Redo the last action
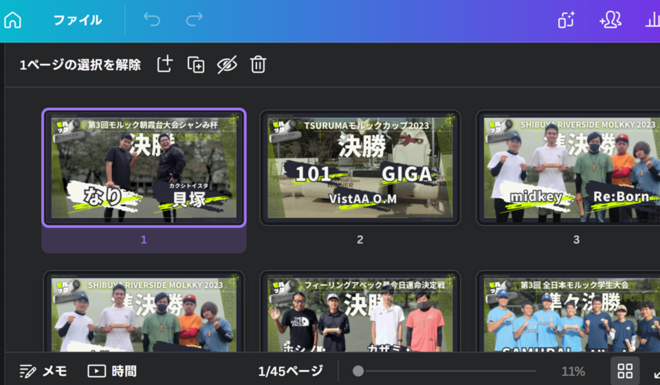Image resolution: width=660 pixels, height=385 pixels. 194,19
